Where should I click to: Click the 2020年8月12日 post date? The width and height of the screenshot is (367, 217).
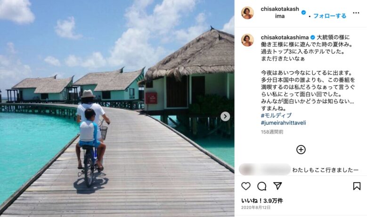pos(256,208)
